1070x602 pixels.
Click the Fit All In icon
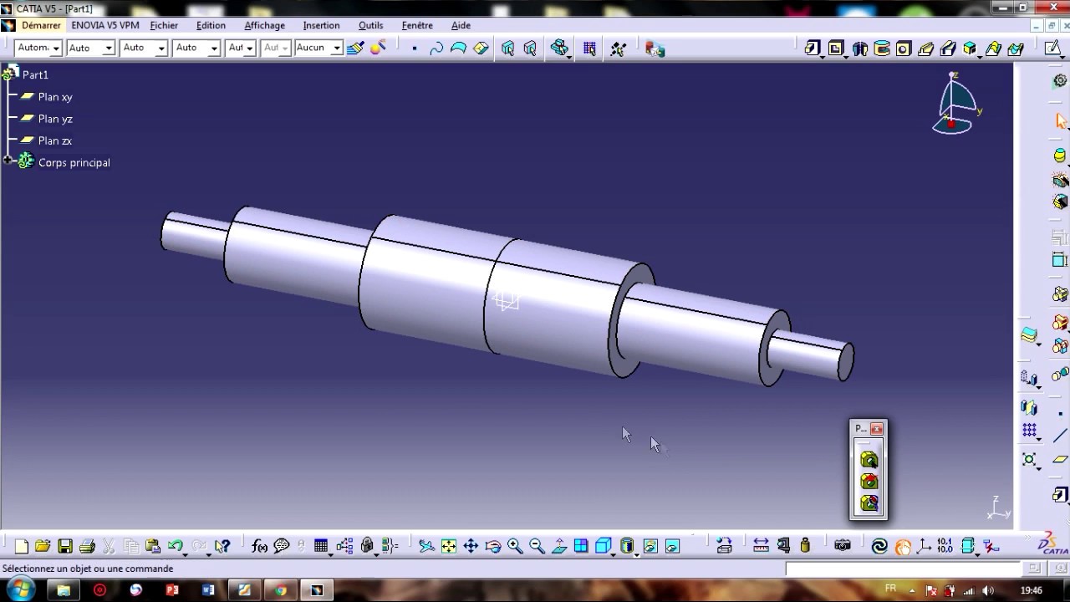pos(449,546)
